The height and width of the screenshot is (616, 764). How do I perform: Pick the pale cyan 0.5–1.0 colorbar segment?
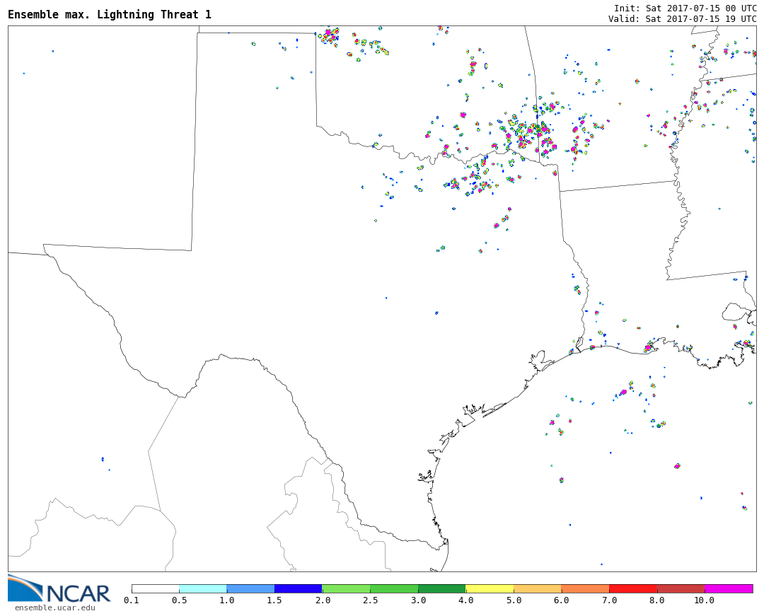[203, 588]
